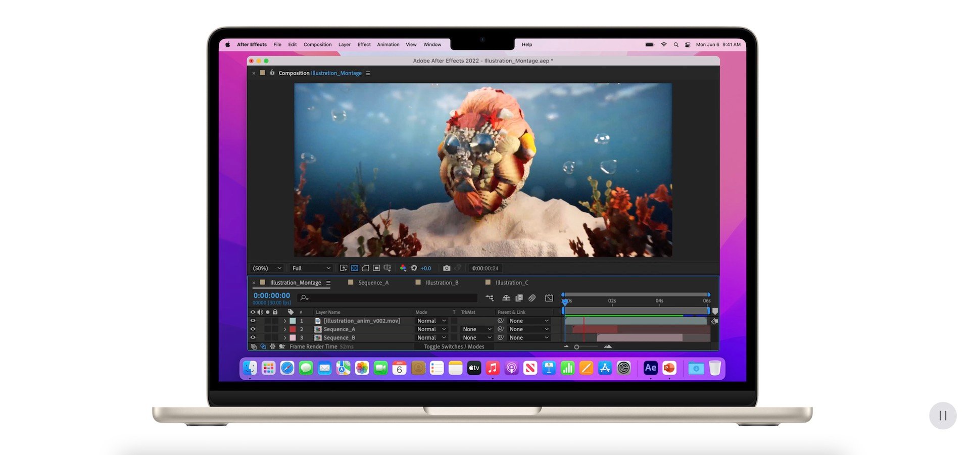Open Mode dropdown for illustration_anim_v002.mov layer
The width and height of the screenshot is (970, 455).
[x=431, y=321]
